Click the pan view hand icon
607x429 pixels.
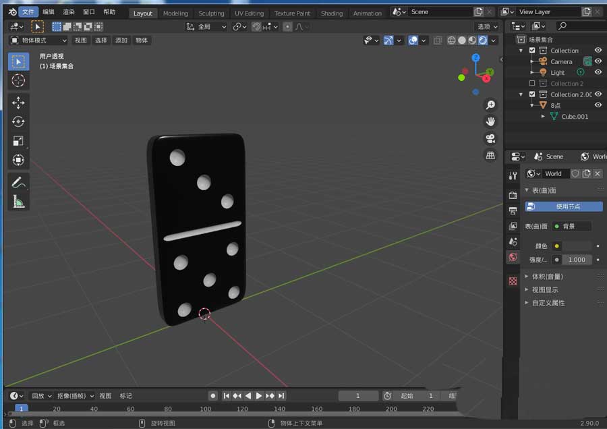coord(490,121)
